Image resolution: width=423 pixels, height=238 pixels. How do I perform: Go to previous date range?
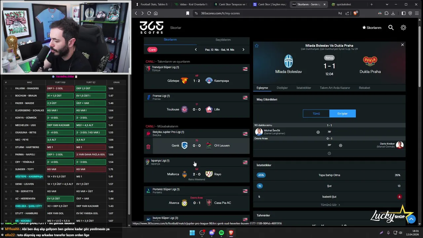(x=196, y=50)
